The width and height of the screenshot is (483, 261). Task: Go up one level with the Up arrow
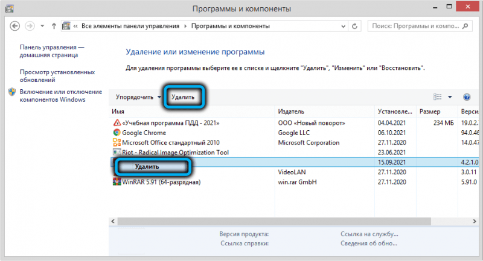(x=54, y=26)
